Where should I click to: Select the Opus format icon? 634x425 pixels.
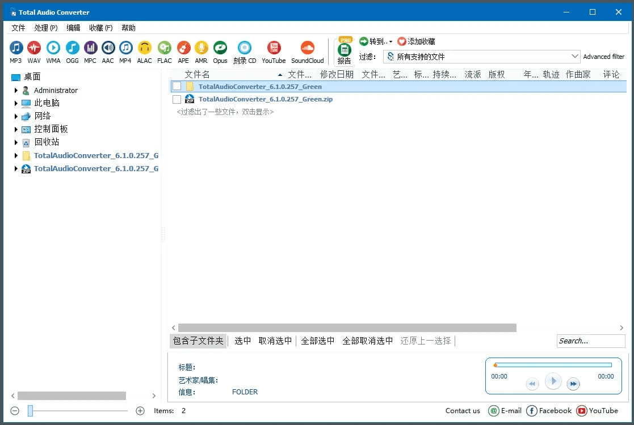click(220, 48)
